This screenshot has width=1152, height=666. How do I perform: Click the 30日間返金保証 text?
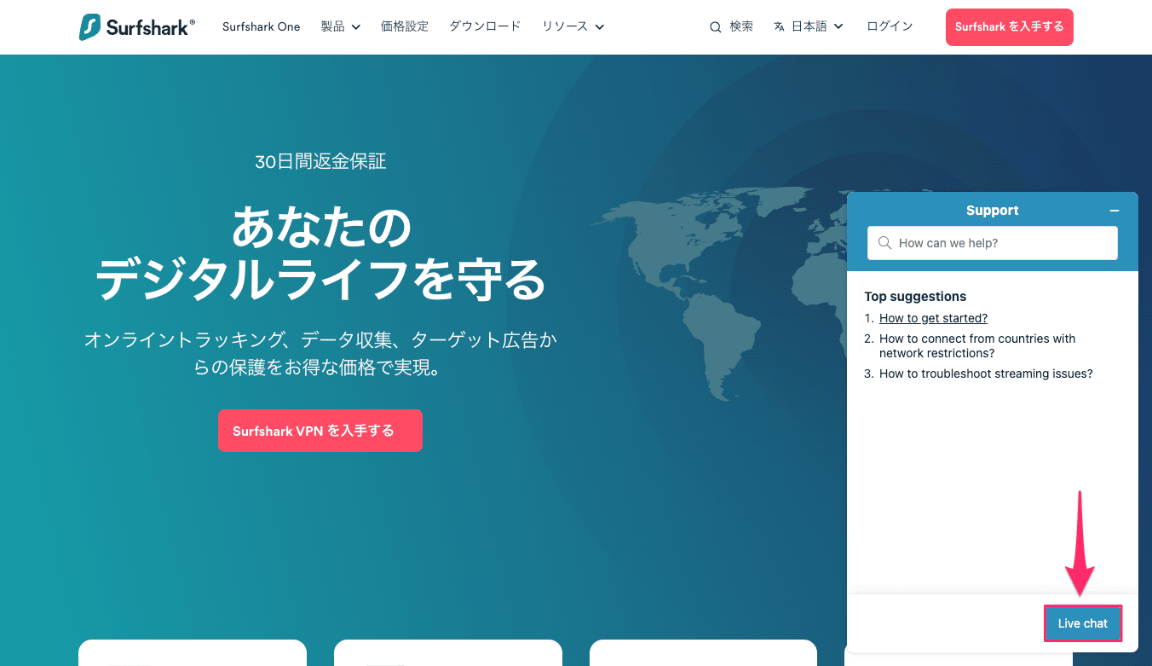point(320,161)
